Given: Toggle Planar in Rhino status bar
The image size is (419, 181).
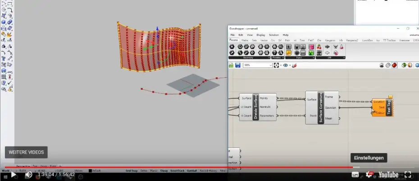Looking at the screenshot, I should (154, 171).
